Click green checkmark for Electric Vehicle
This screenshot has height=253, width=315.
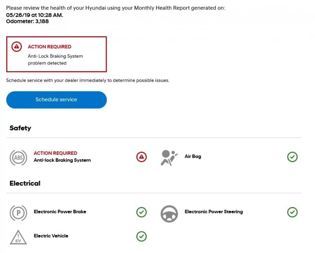pos(141,236)
